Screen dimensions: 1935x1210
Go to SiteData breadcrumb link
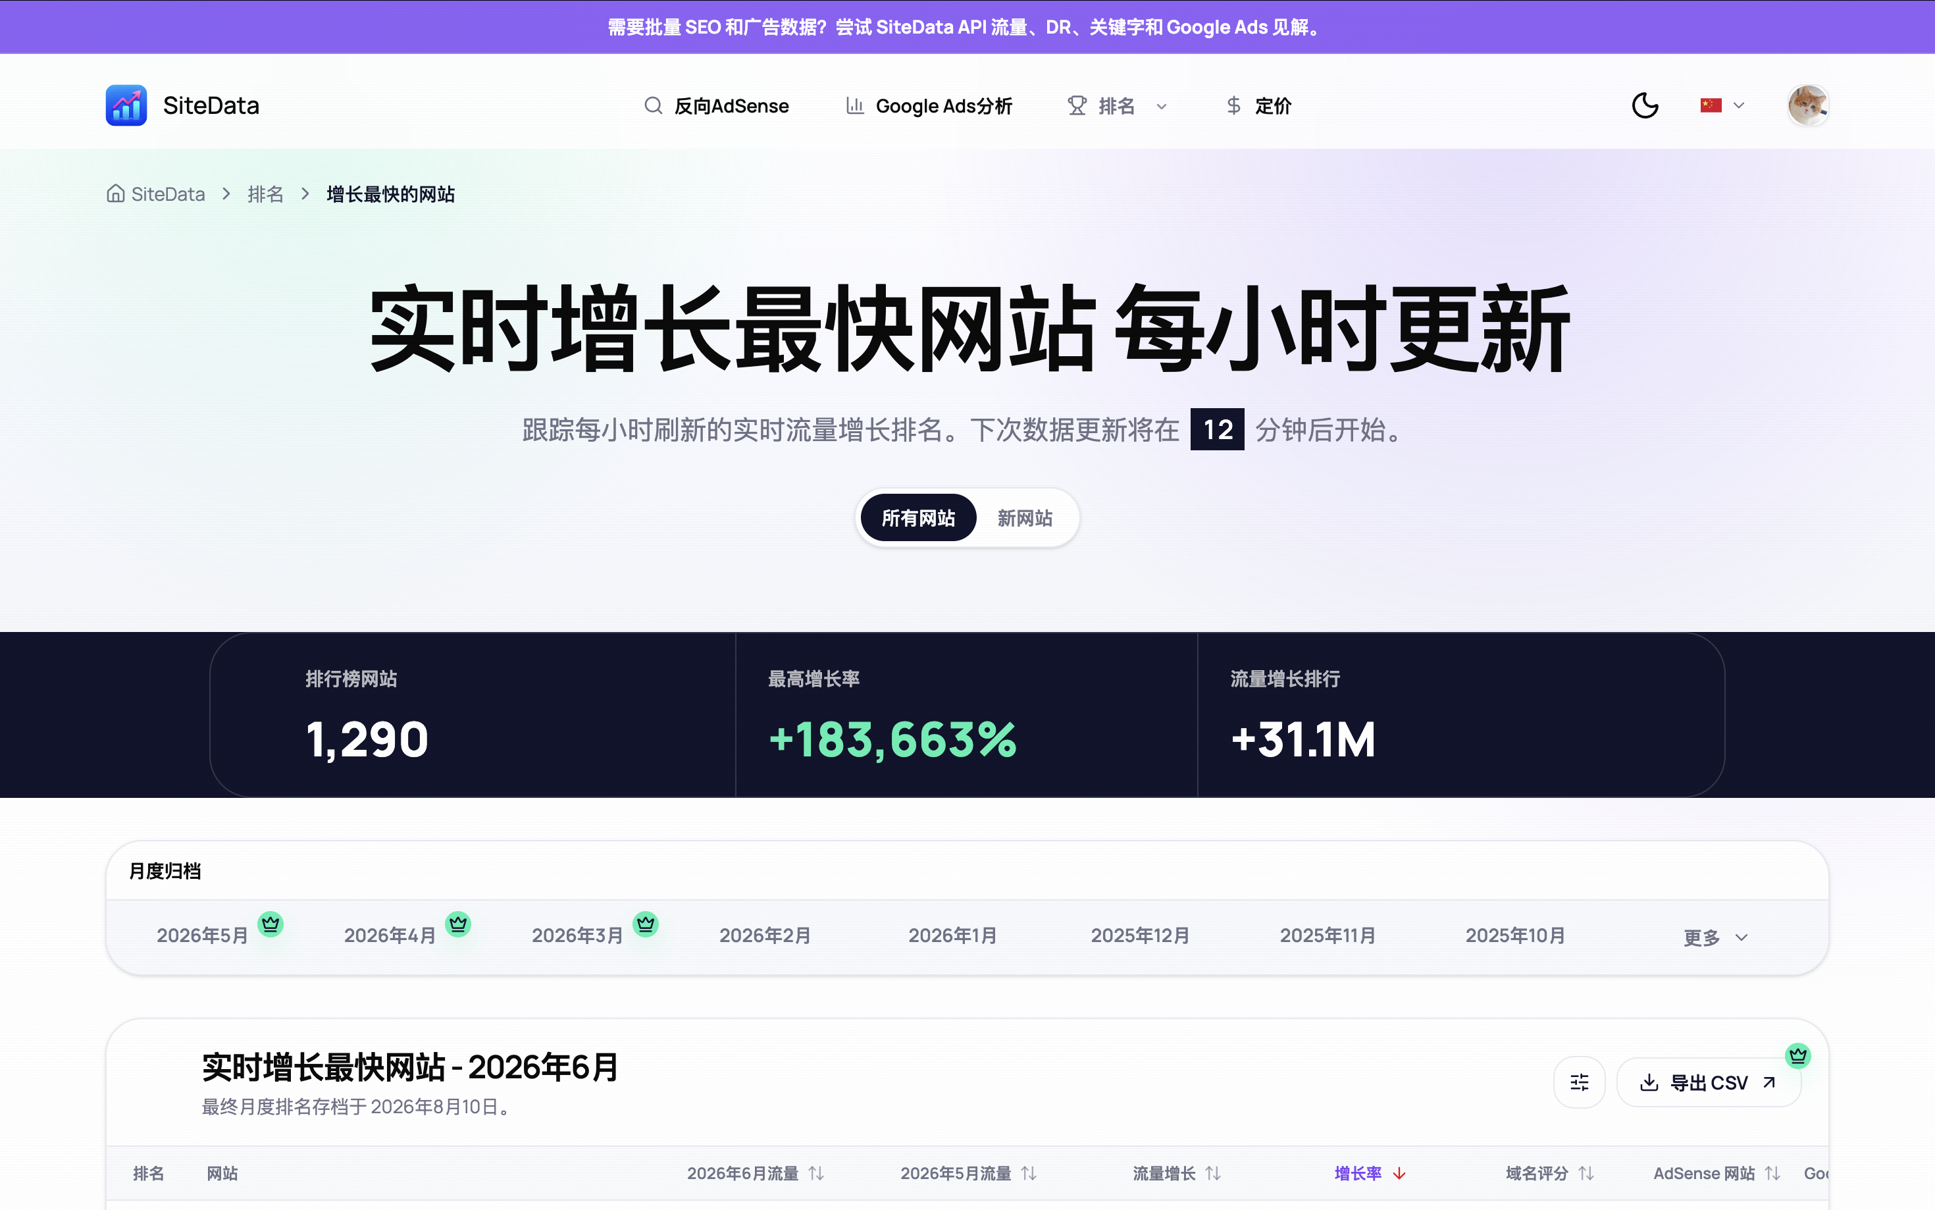tap(168, 194)
